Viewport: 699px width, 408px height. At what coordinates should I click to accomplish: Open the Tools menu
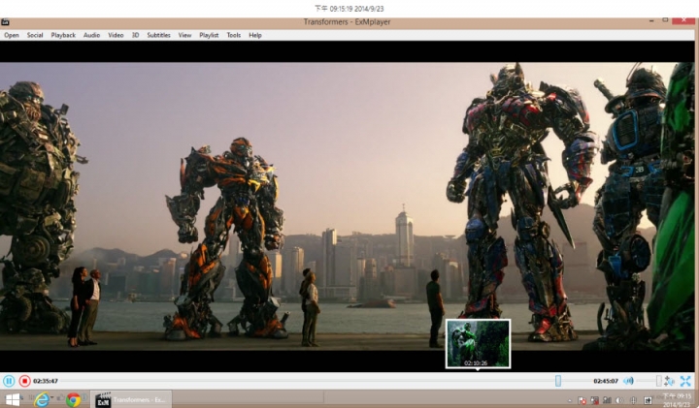point(234,35)
